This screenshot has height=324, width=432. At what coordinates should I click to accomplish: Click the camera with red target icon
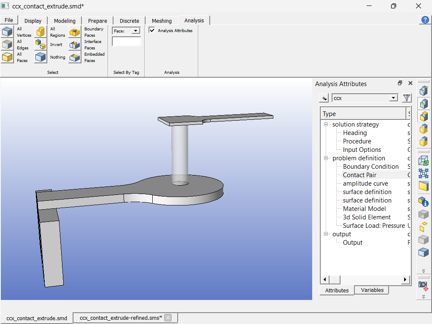pos(424,286)
